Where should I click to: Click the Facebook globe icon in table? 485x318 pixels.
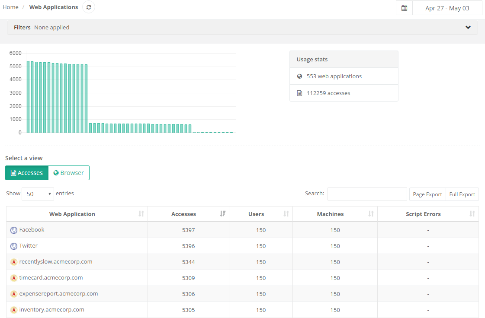click(14, 230)
